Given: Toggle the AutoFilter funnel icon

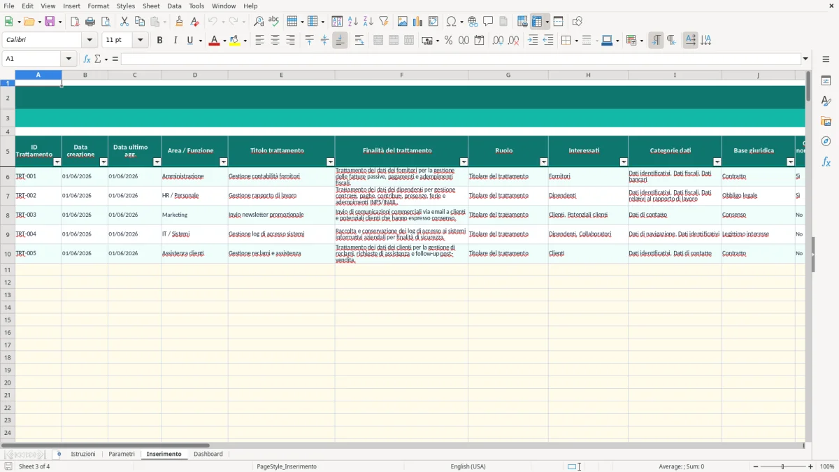Looking at the screenshot, I should tap(384, 22).
